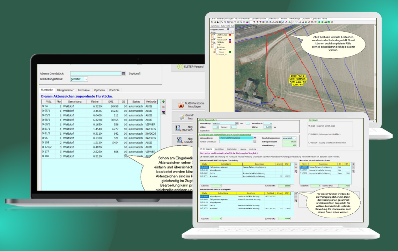Open address lookup icon next to Adresse Grundstück

(x=124, y=74)
